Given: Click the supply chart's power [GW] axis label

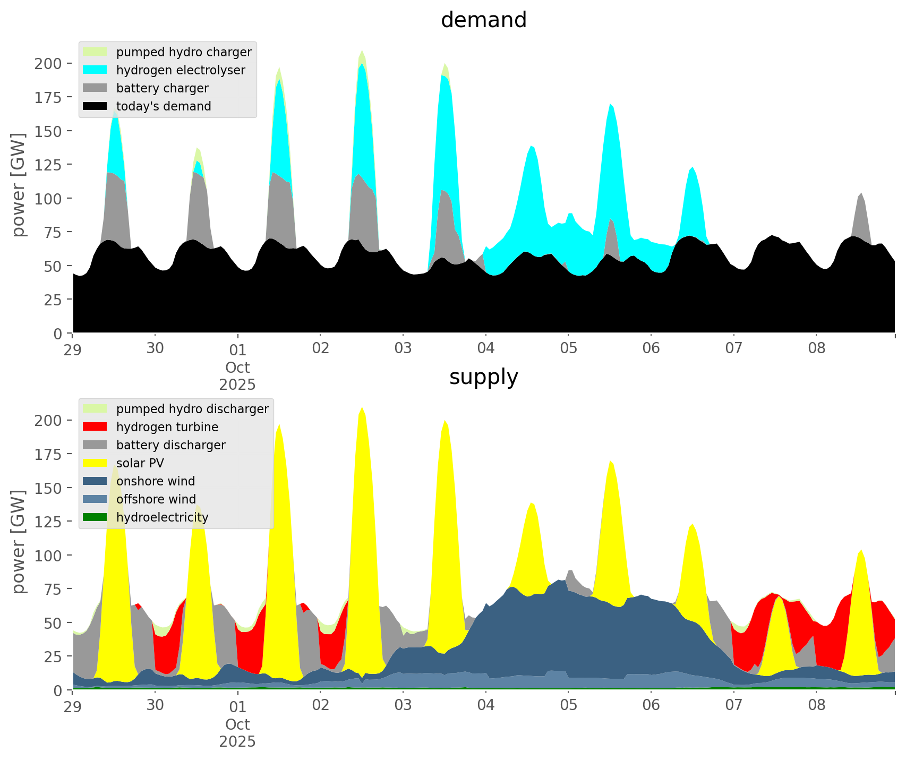Looking at the screenshot, I should point(19,542).
